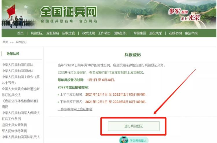
Task: Click the 参军报国 无上光荣 slogan graphic
Action: (184, 14)
